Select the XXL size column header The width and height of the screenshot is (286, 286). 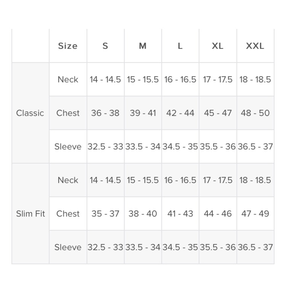click(255, 46)
